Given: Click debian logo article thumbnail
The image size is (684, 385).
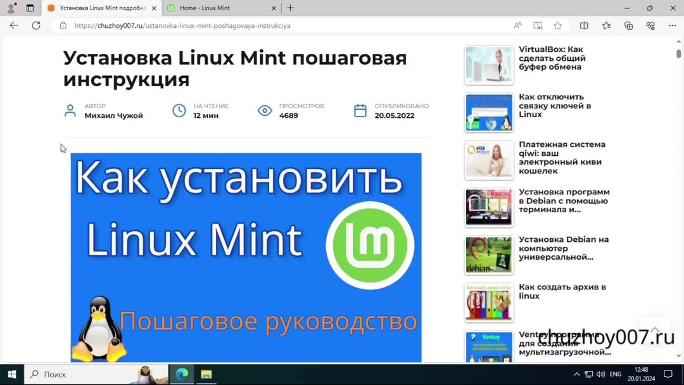Looking at the screenshot, I should click(489, 255).
